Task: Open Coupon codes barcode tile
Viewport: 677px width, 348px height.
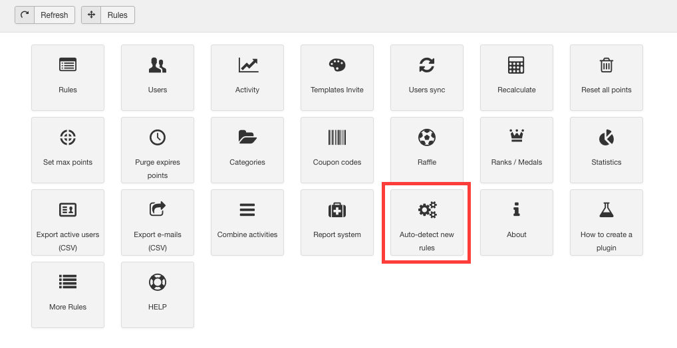Action: (337, 149)
